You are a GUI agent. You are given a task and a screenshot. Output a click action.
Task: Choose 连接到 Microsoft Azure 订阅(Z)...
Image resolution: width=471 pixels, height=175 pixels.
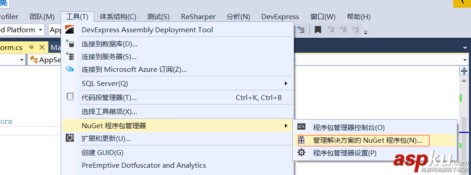point(177,70)
